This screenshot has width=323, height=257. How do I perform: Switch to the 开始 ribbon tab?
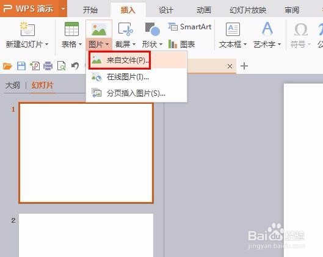point(90,10)
